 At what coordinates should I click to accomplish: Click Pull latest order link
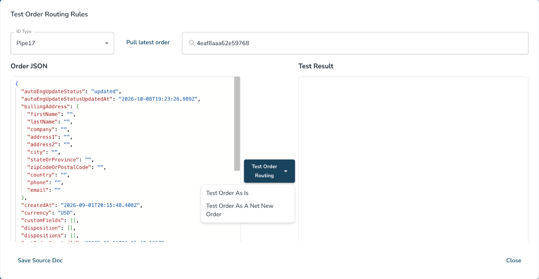[148, 42]
